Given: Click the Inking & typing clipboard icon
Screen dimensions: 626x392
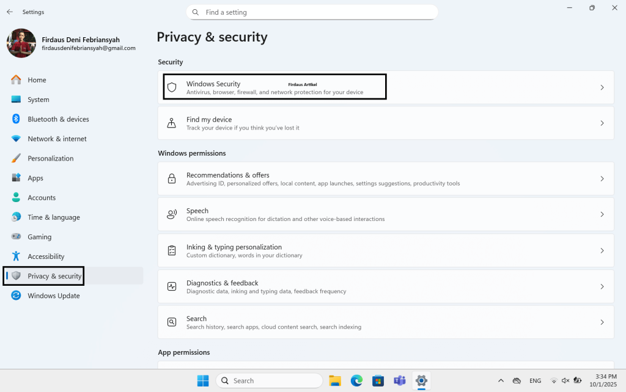Looking at the screenshot, I should [172, 250].
